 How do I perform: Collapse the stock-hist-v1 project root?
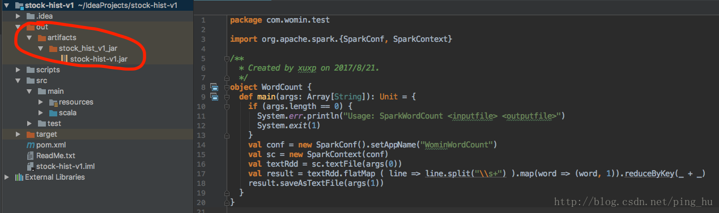[6, 5]
